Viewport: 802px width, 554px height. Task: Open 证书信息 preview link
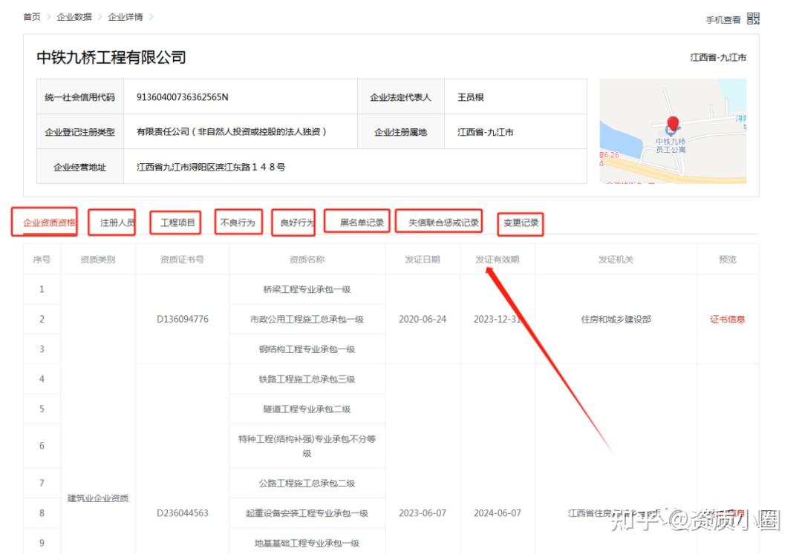[727, 319]
